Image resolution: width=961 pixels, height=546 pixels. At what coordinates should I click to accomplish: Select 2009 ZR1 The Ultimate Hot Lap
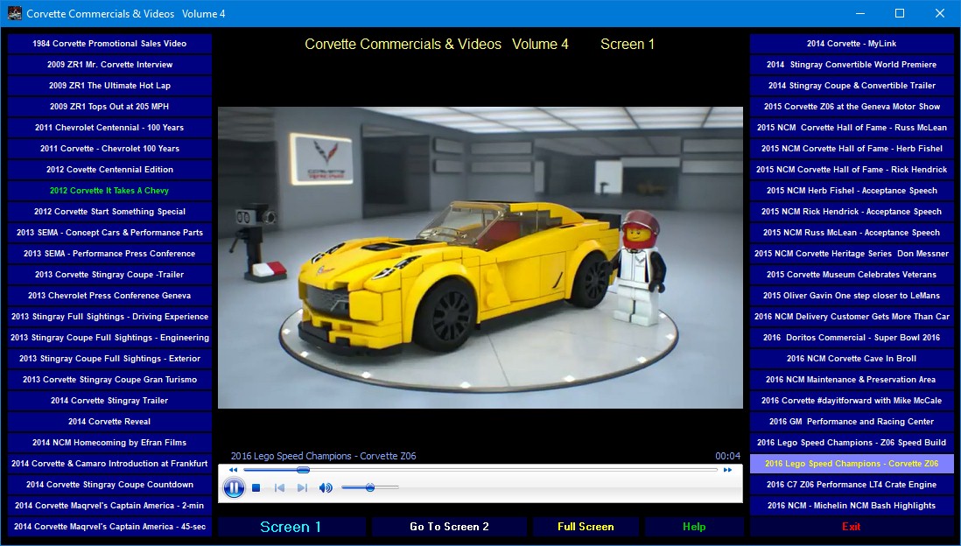tap(109, 86)
